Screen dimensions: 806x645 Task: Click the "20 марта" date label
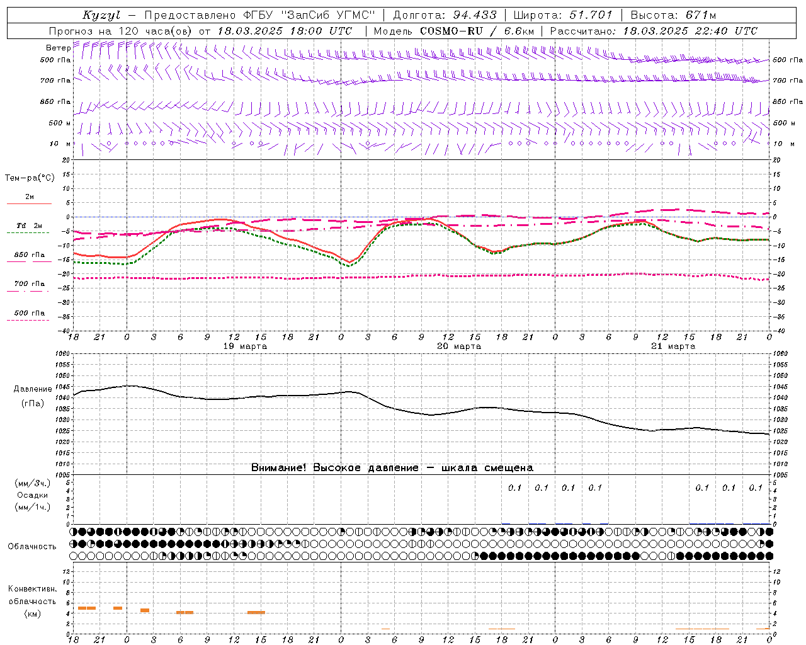click(460, 346)
